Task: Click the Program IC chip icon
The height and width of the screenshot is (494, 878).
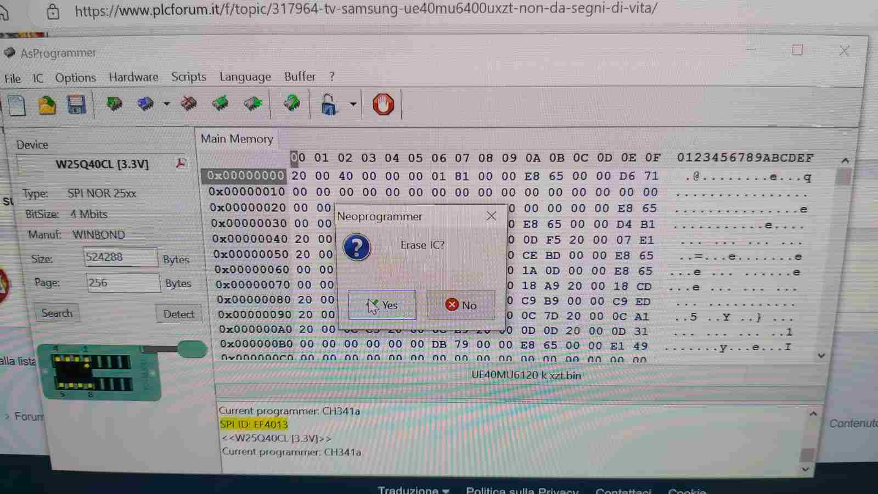Action: pos(146,103)
